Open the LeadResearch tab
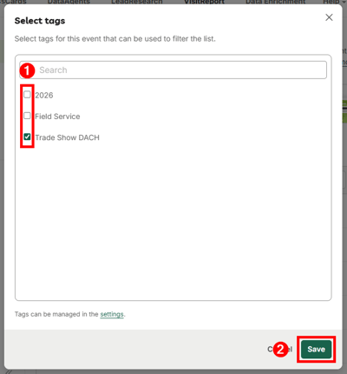 (137, 2)
